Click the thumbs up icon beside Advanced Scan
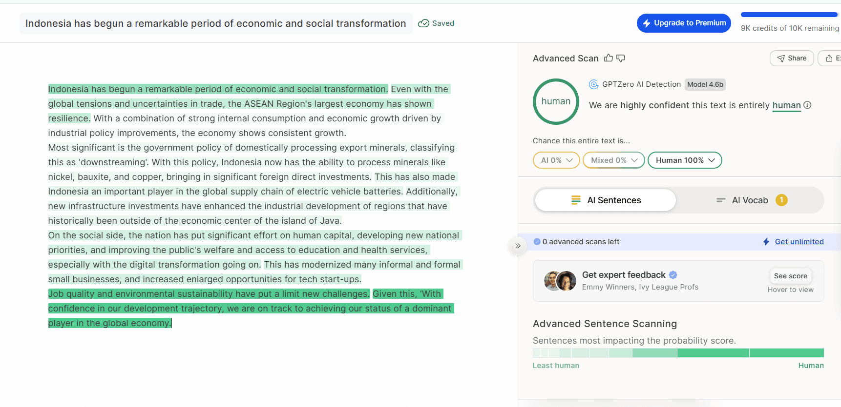 (608, 58)
